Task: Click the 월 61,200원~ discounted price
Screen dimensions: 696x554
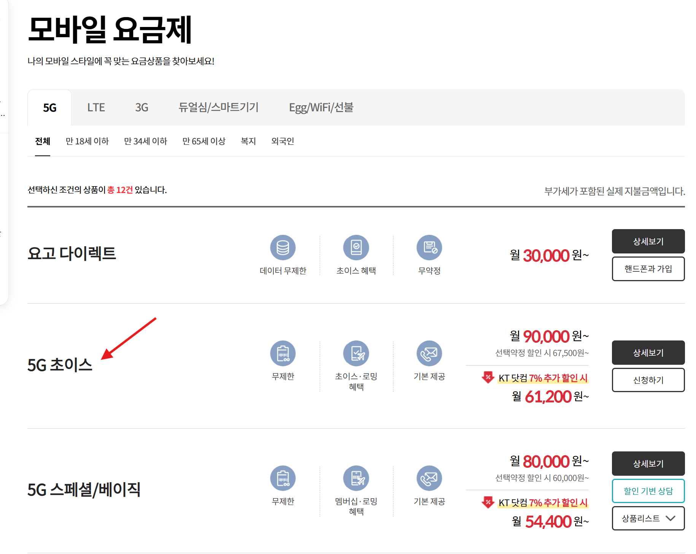Action: (x=550, y=397)
